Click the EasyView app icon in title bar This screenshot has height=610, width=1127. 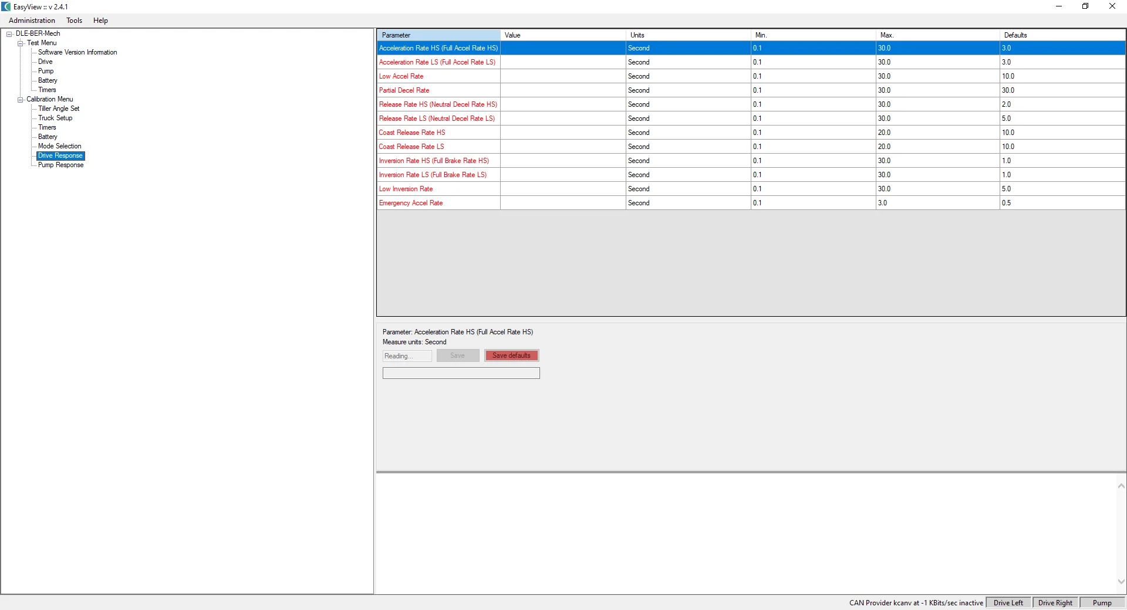point(6,6)
